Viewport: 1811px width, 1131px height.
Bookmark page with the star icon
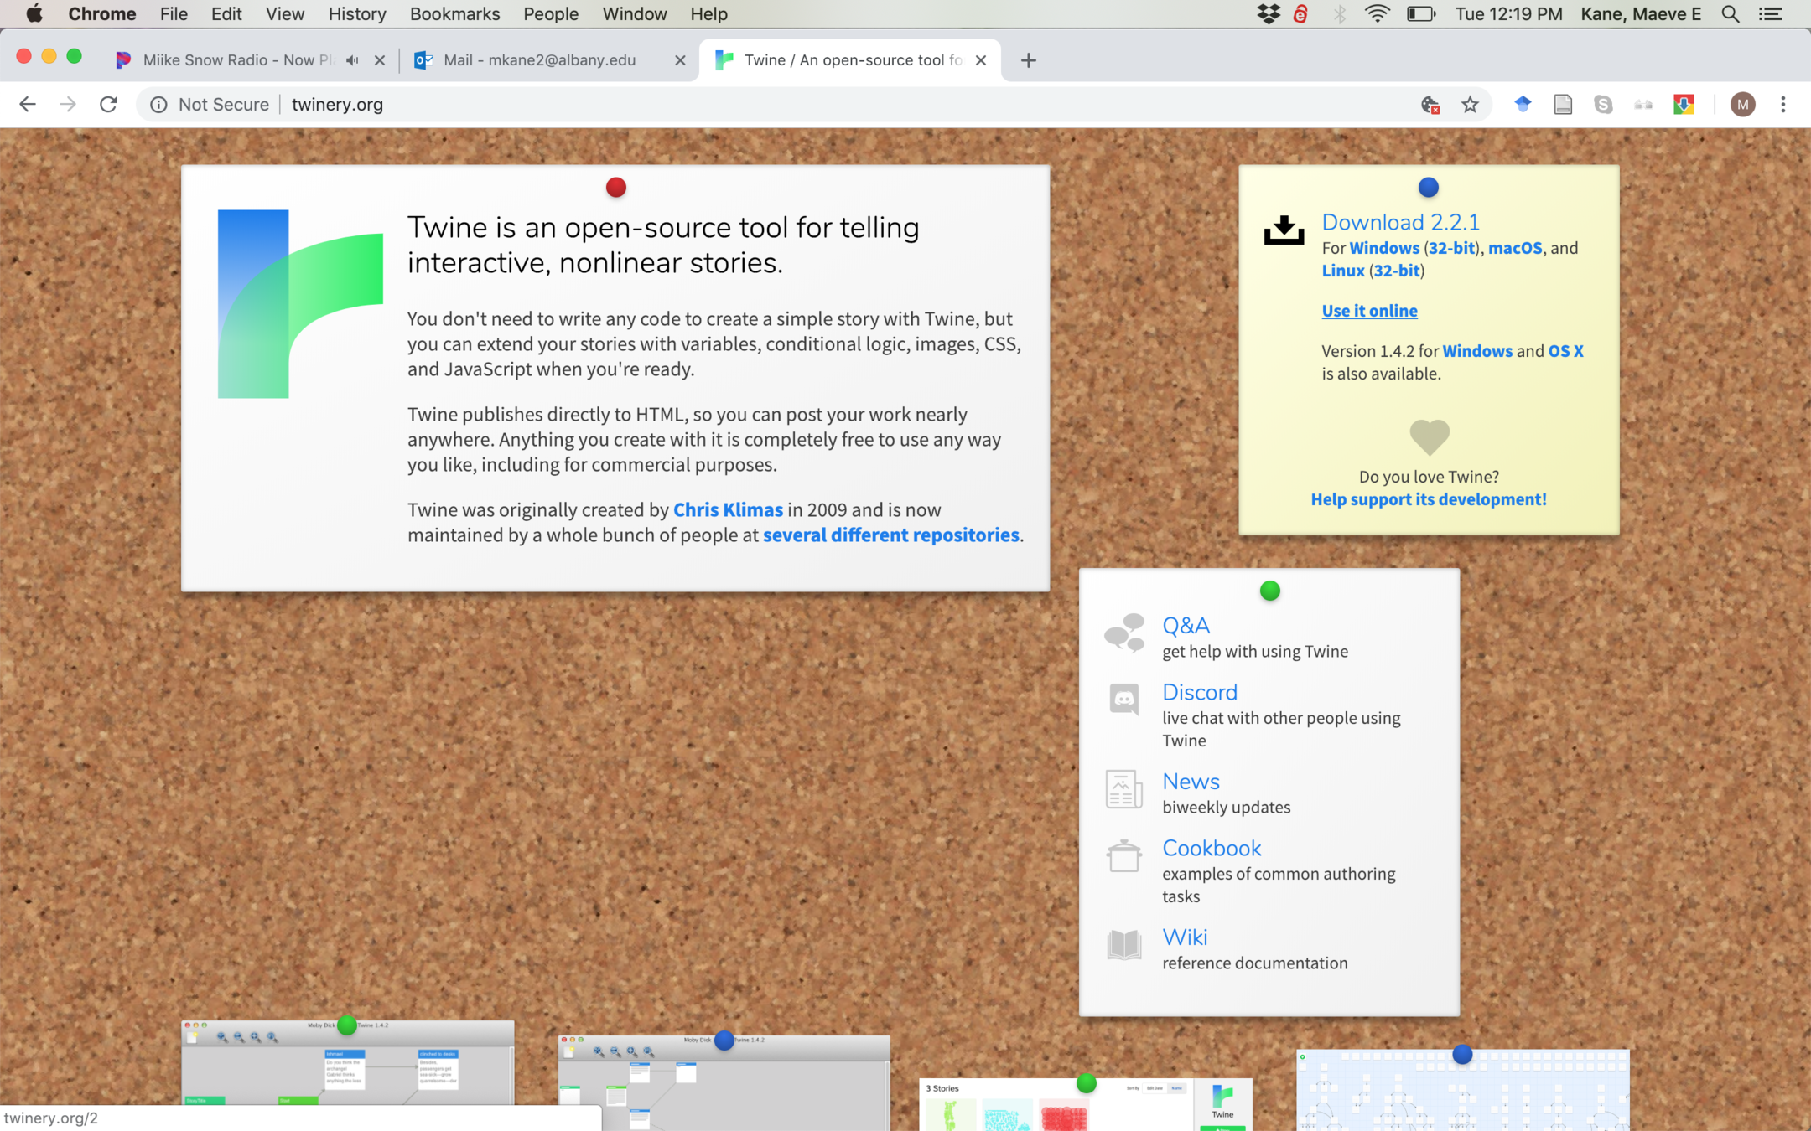(x=1470, y=105)
